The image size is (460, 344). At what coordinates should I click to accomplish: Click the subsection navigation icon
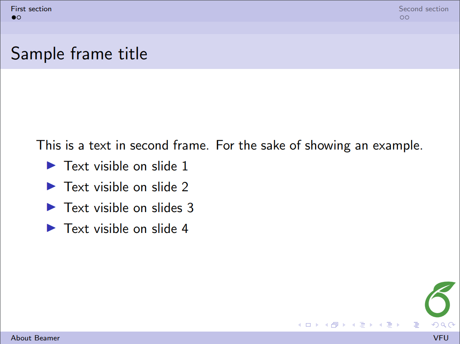(x=362, y=325)
